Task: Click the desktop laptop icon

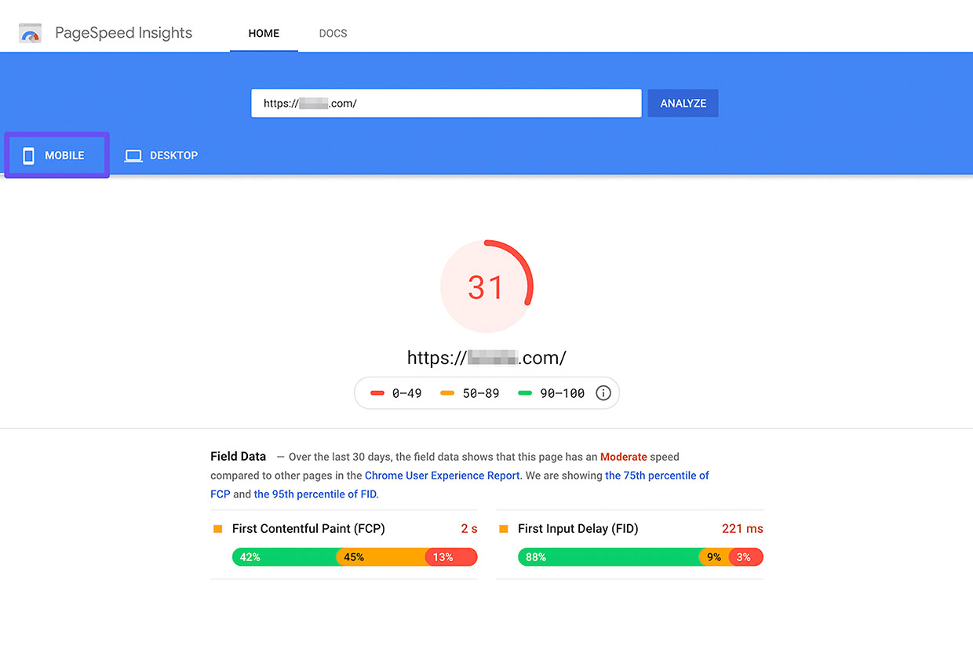Action: coord(133,155)
